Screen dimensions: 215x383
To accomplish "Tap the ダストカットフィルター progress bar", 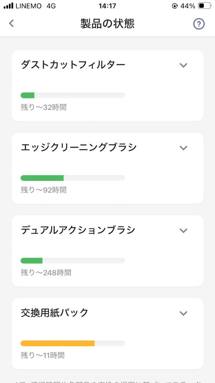I will click(73, 95).
